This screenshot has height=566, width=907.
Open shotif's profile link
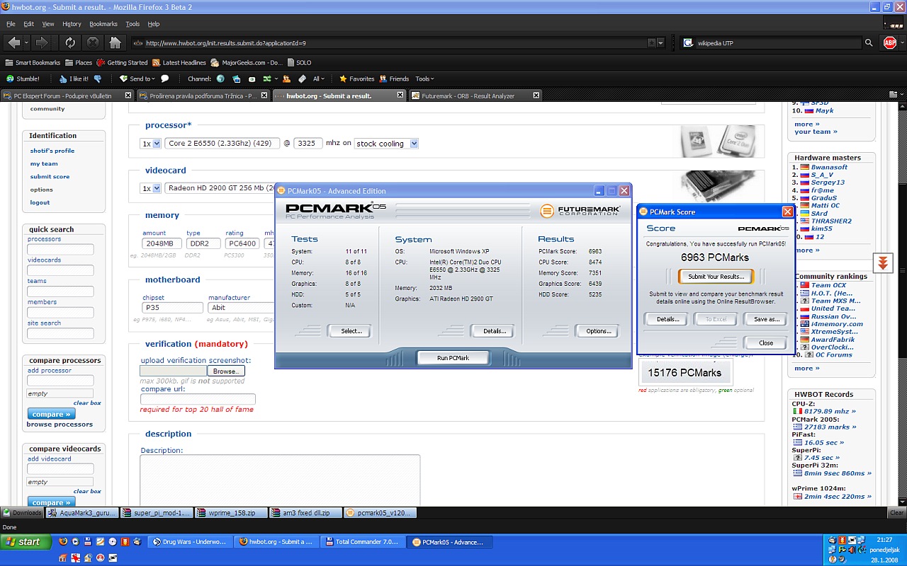pos(52,151)
